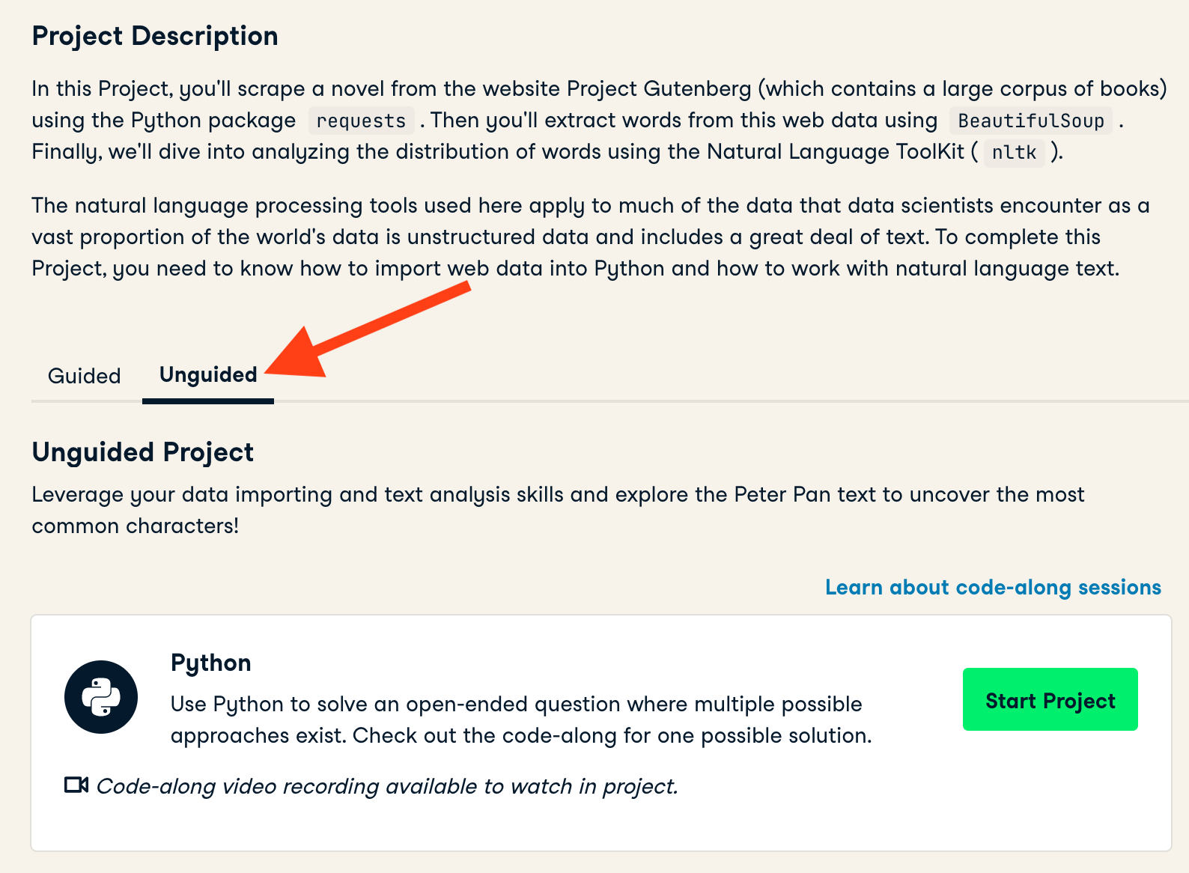Click the Python card title
1189x873 pixels.
(x=210, y=663)
